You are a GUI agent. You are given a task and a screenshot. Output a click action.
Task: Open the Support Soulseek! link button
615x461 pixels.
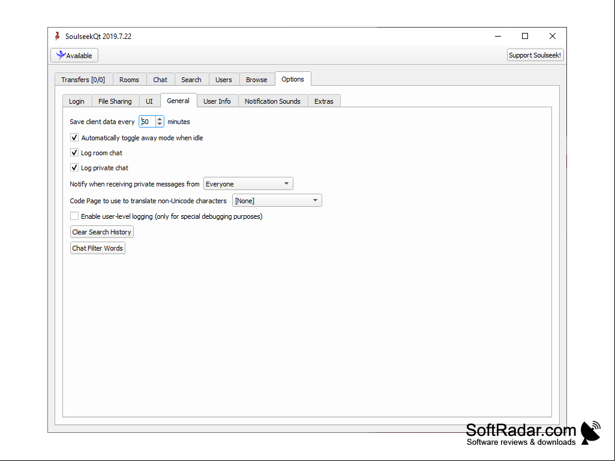[535, 55]
